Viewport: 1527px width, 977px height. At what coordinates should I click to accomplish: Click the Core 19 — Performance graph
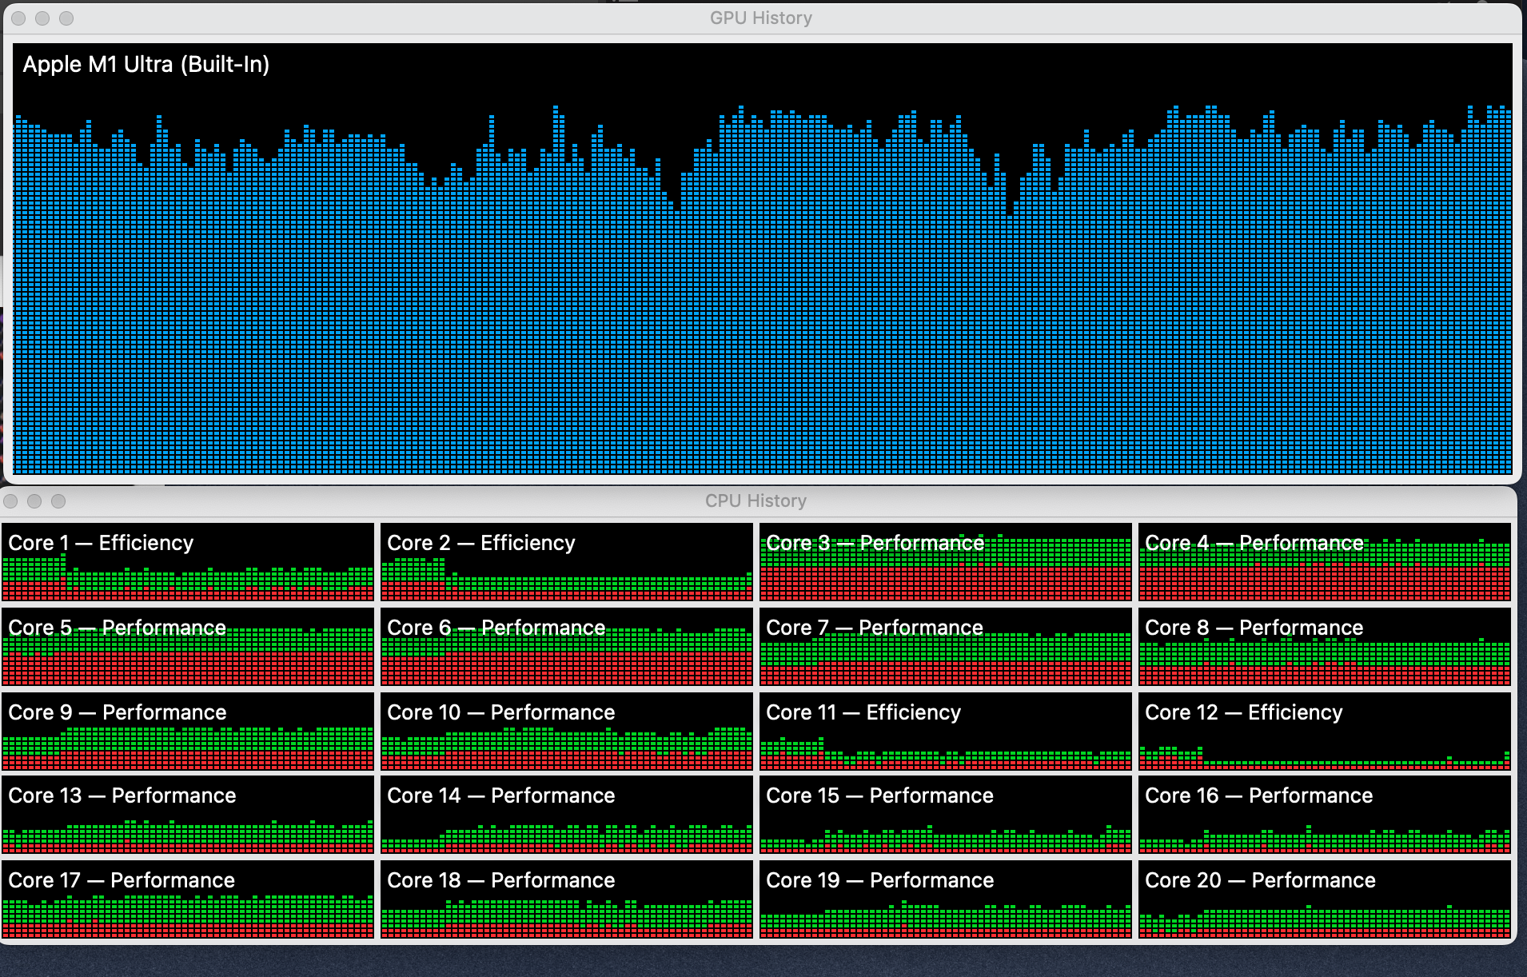946,899
